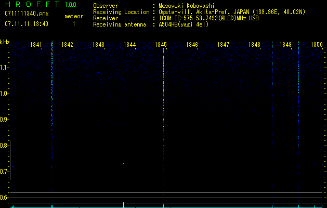
Task: Select the file name 0711111340.png
Action: click(x=27, y=14)
